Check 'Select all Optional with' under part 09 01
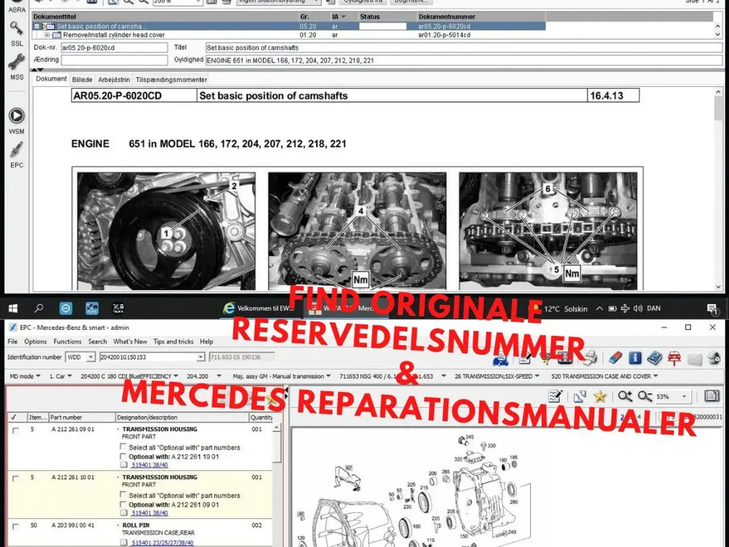This screenshot has height=547, width=729. (123, 447)
